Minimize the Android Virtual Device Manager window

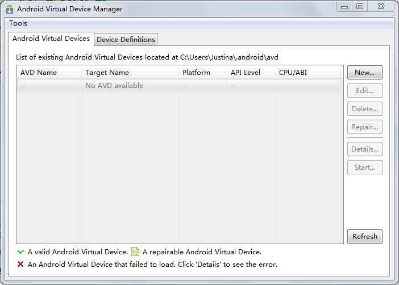pyautogui.click(x=344, y=7)
